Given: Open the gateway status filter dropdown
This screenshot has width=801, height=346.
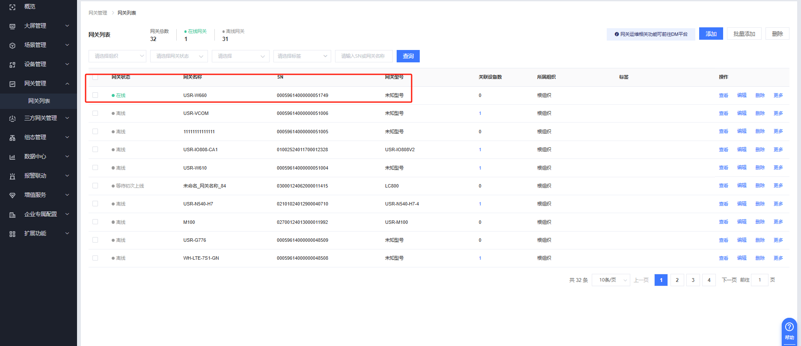Looking at the screenshot, I should click(x=179, y=56).
